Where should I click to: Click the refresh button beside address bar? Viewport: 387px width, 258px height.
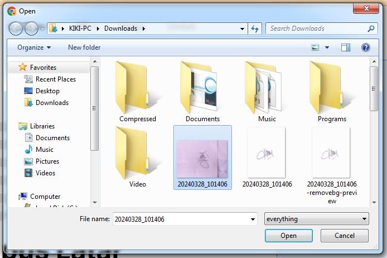(255, 28)
